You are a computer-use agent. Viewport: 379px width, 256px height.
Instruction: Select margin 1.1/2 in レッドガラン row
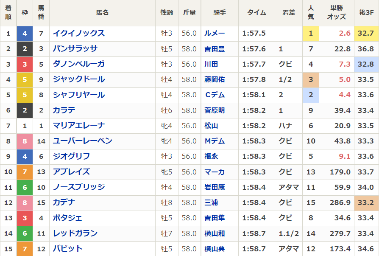coord(289,233)
